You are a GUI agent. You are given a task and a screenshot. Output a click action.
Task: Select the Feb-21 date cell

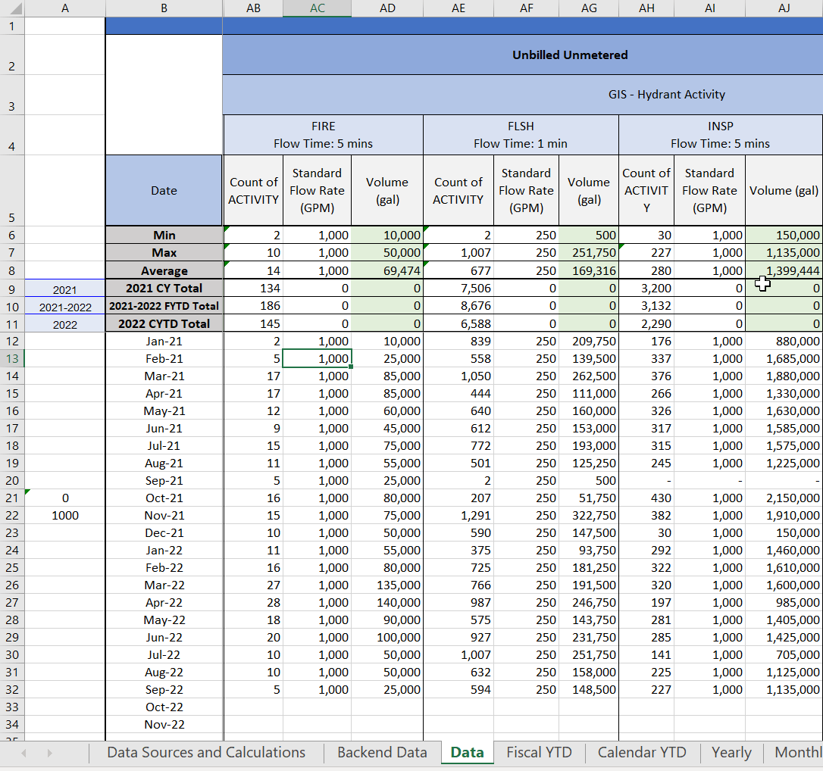pos(164,359)
